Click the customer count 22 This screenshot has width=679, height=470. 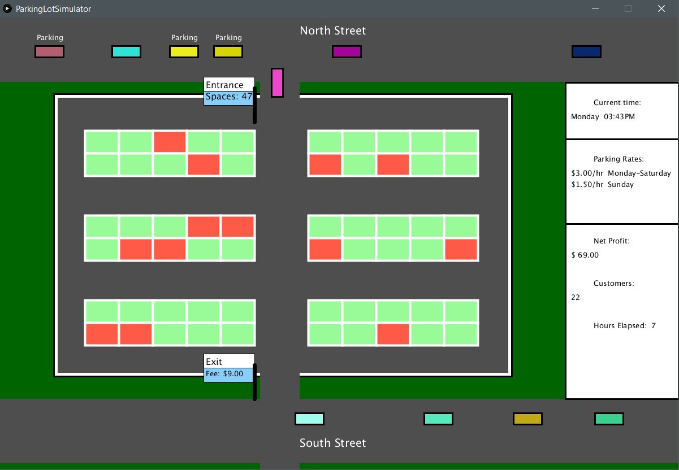[x=576, y=298]
